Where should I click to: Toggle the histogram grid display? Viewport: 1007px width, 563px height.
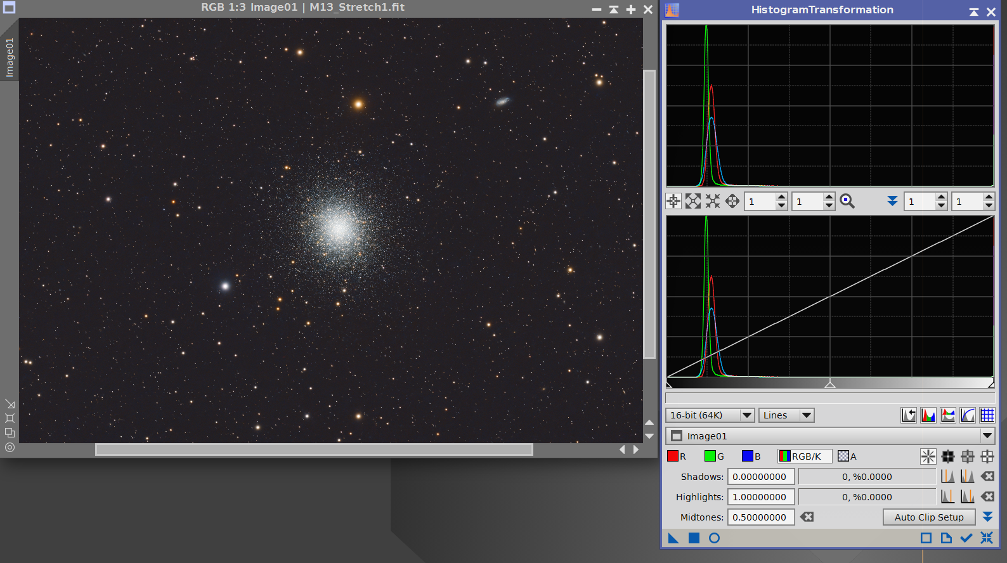pyautogui.click(x=987, y=415)
